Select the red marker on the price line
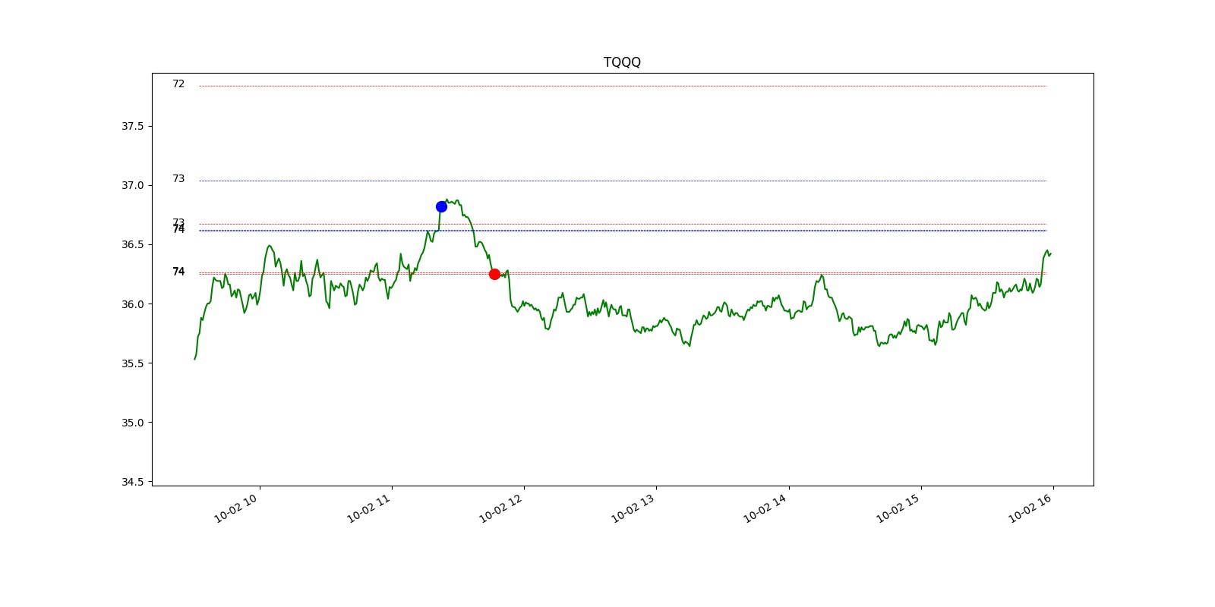This screenshot has height=607, width=1215. tap(494, 274)
